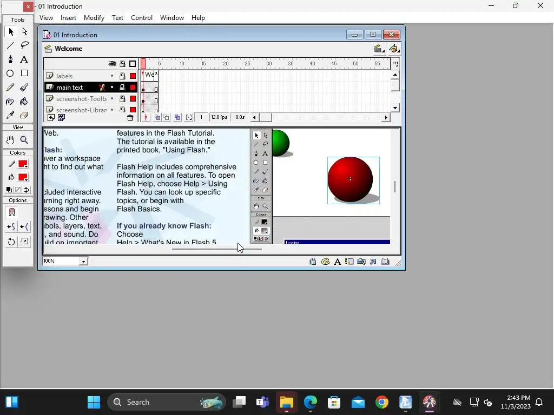Toggle Edit Multiple Frames
Image resolution: width=554 pixels, height=415 pixels.
coord(177,117)
